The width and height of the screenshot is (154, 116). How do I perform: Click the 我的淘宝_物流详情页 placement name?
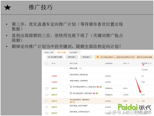coord(79,106)
